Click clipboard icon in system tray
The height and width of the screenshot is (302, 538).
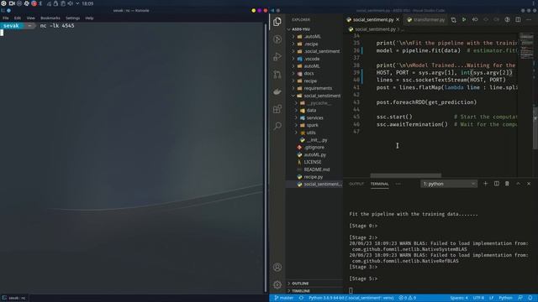coord(63,3)
